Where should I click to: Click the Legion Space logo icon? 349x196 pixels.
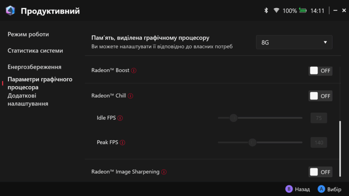[x=10, y=11]
